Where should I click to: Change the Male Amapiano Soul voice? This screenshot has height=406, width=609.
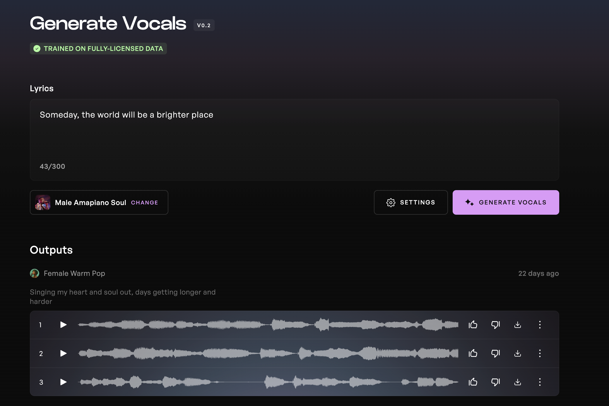coord(144,203)
